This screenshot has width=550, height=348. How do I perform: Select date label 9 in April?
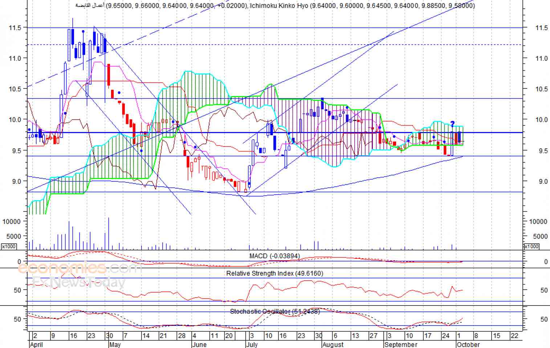(53, 336)
